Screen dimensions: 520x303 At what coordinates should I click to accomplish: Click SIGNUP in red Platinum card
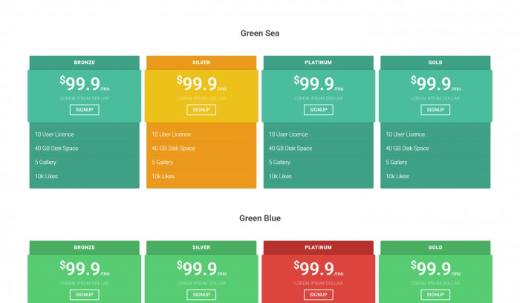319,295
